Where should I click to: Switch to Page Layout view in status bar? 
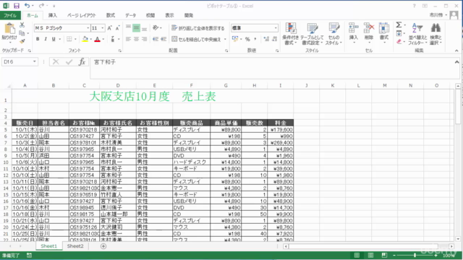click(370, 255)
